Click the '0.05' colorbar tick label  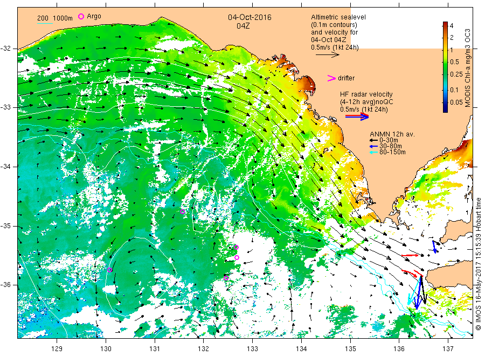(456, 102)
